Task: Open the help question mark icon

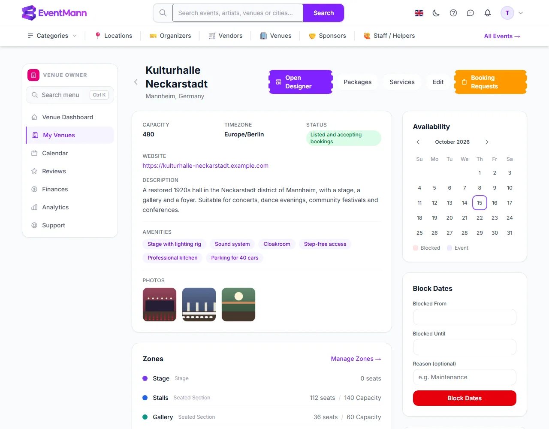Action: click(x=453, y=13)
